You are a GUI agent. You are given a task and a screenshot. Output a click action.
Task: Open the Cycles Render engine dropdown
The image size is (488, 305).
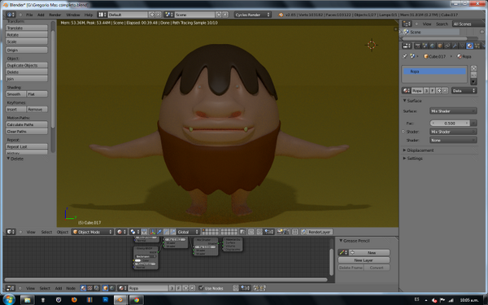(253, 15)
